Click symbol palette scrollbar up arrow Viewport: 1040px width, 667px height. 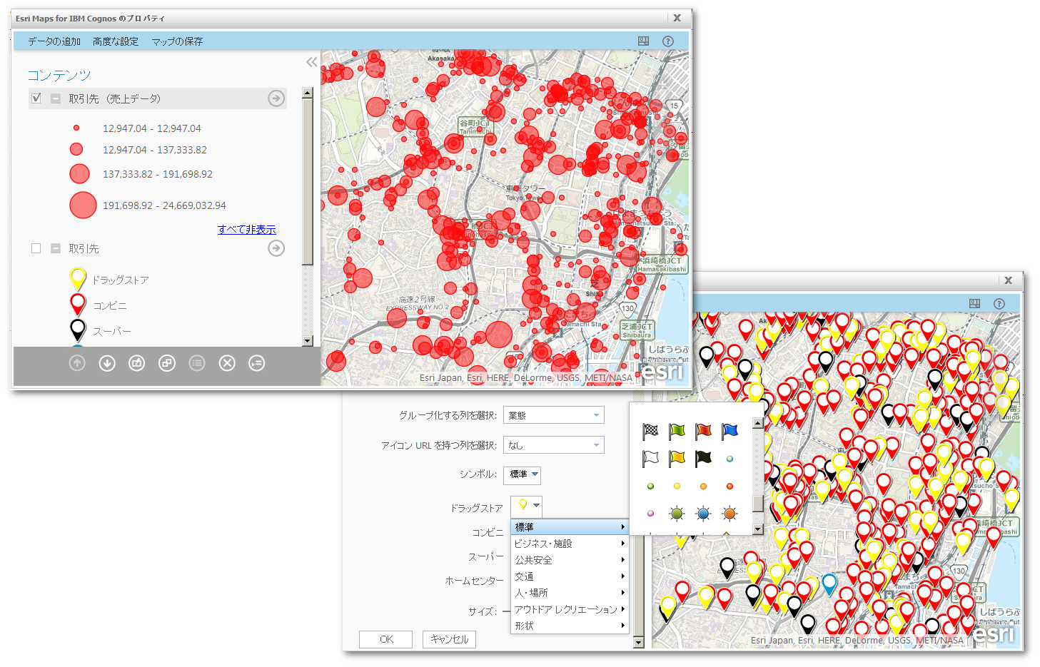[x=758, y=423]
